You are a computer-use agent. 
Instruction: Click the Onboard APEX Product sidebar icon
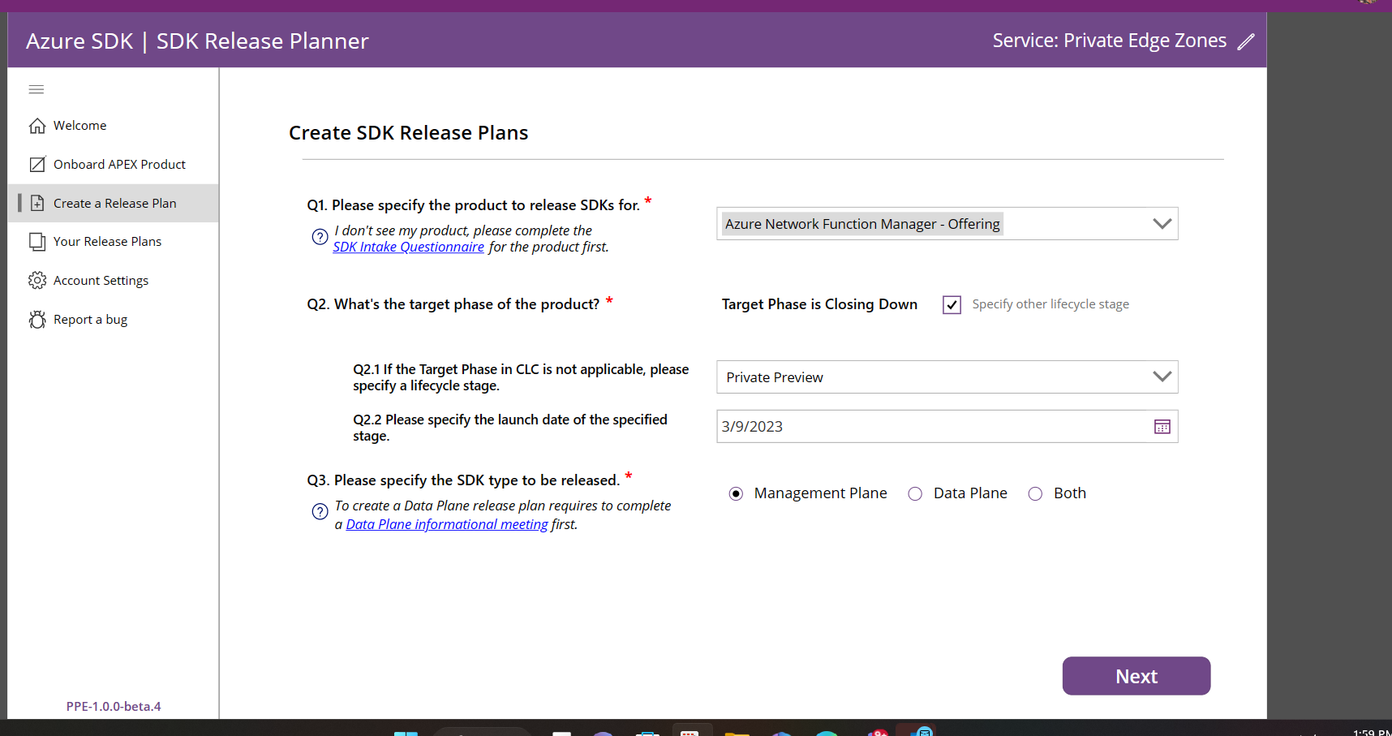pyautogui.click(x=37, y=164)
